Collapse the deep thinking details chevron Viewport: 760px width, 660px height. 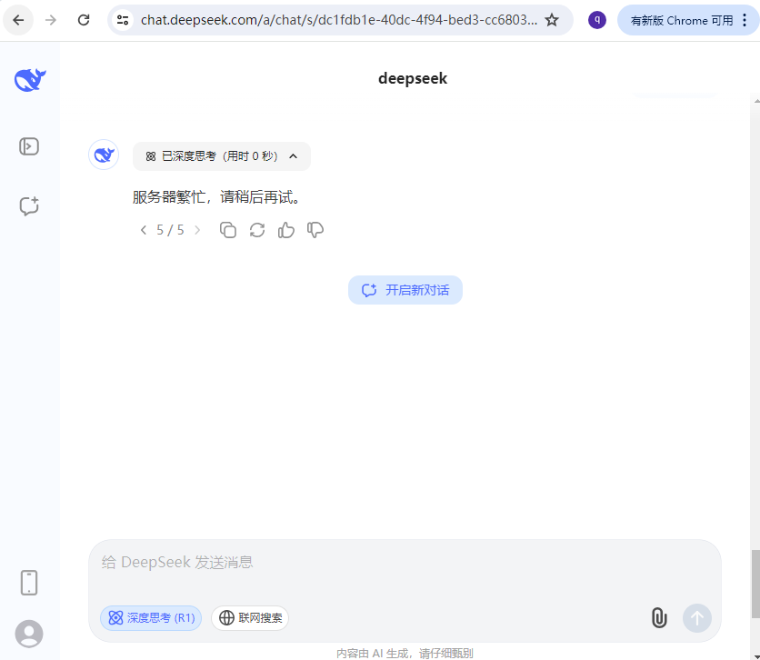(x=293, y=156)
